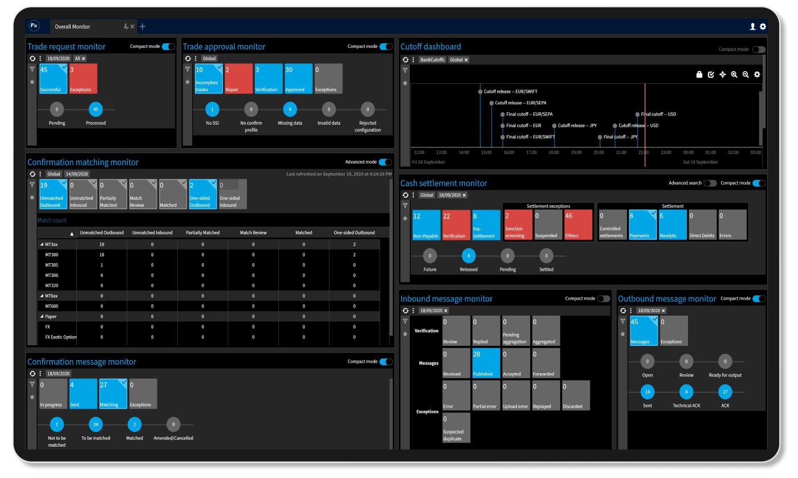Open the filter icon in Confirmation matching monitor

click(32, 185)
